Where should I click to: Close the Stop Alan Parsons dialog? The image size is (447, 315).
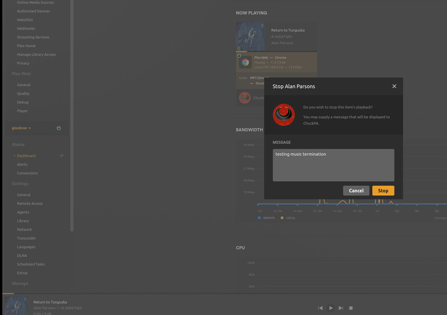click(x=394, y=86)
